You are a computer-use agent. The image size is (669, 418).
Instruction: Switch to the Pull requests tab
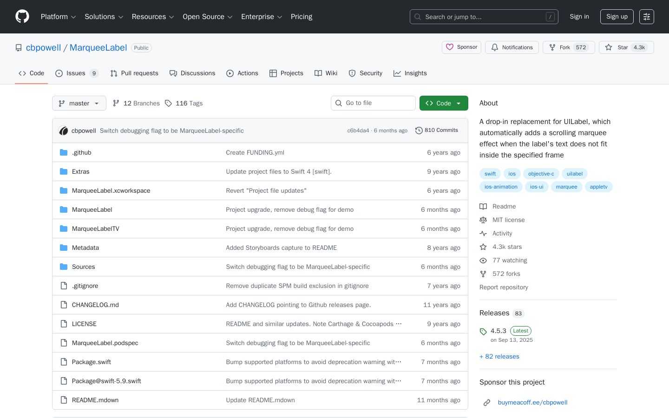pos(134,73)
